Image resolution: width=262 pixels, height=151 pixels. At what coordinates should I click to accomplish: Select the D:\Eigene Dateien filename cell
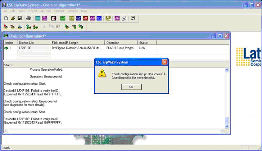coord(77,48)
